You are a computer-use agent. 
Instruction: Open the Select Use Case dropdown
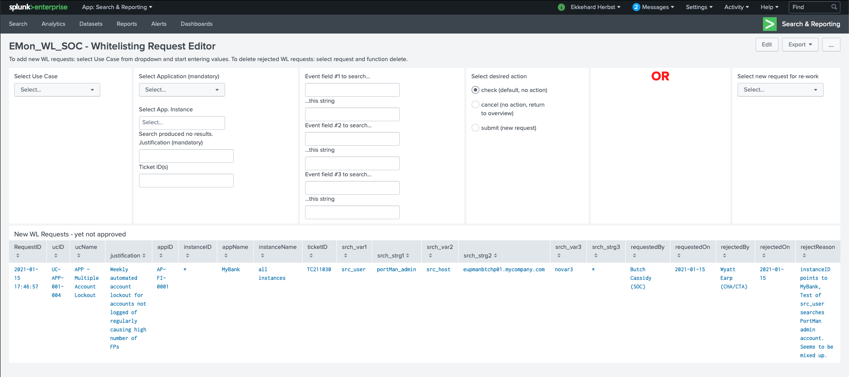[x=57, y=90]
